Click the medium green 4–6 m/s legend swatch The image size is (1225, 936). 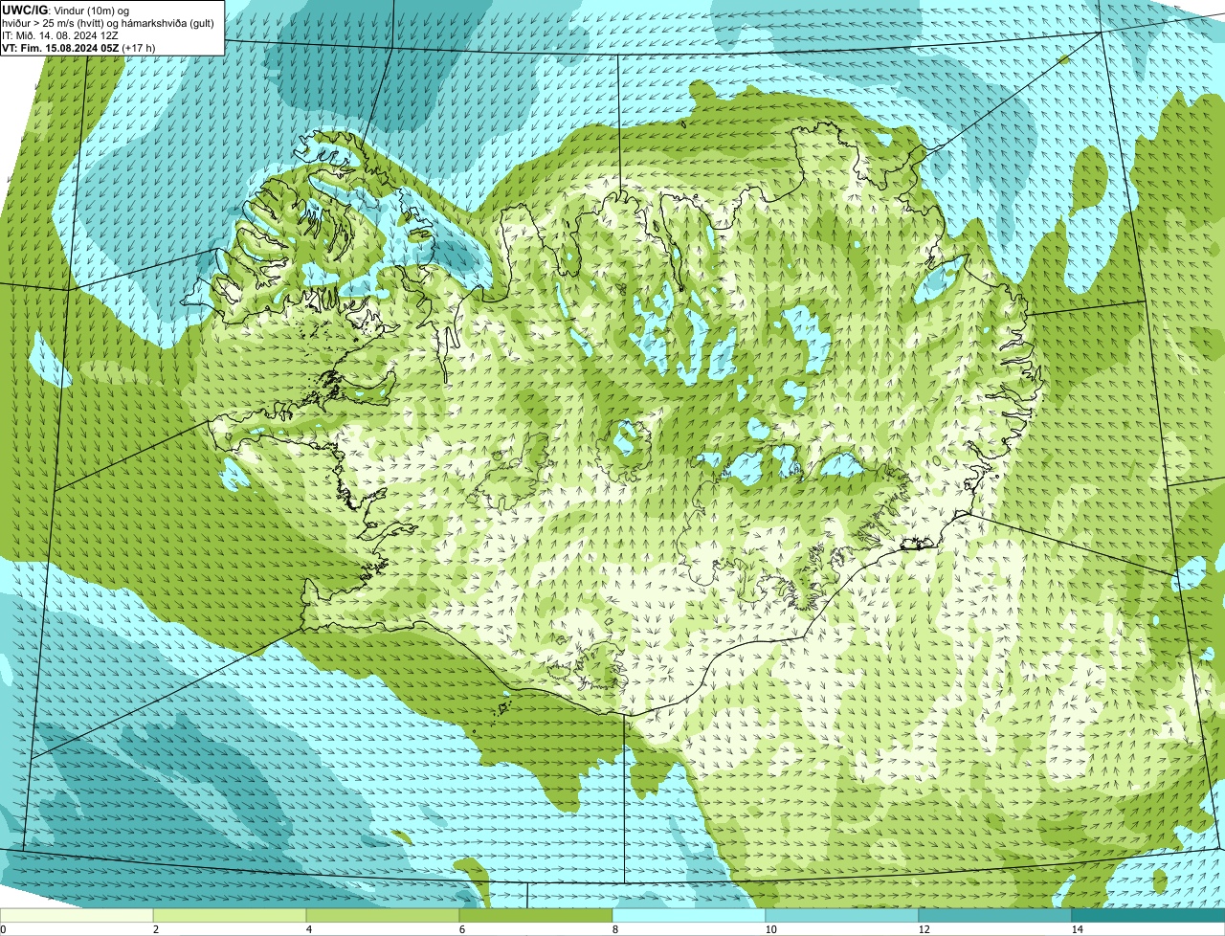(x=383, y=915)
